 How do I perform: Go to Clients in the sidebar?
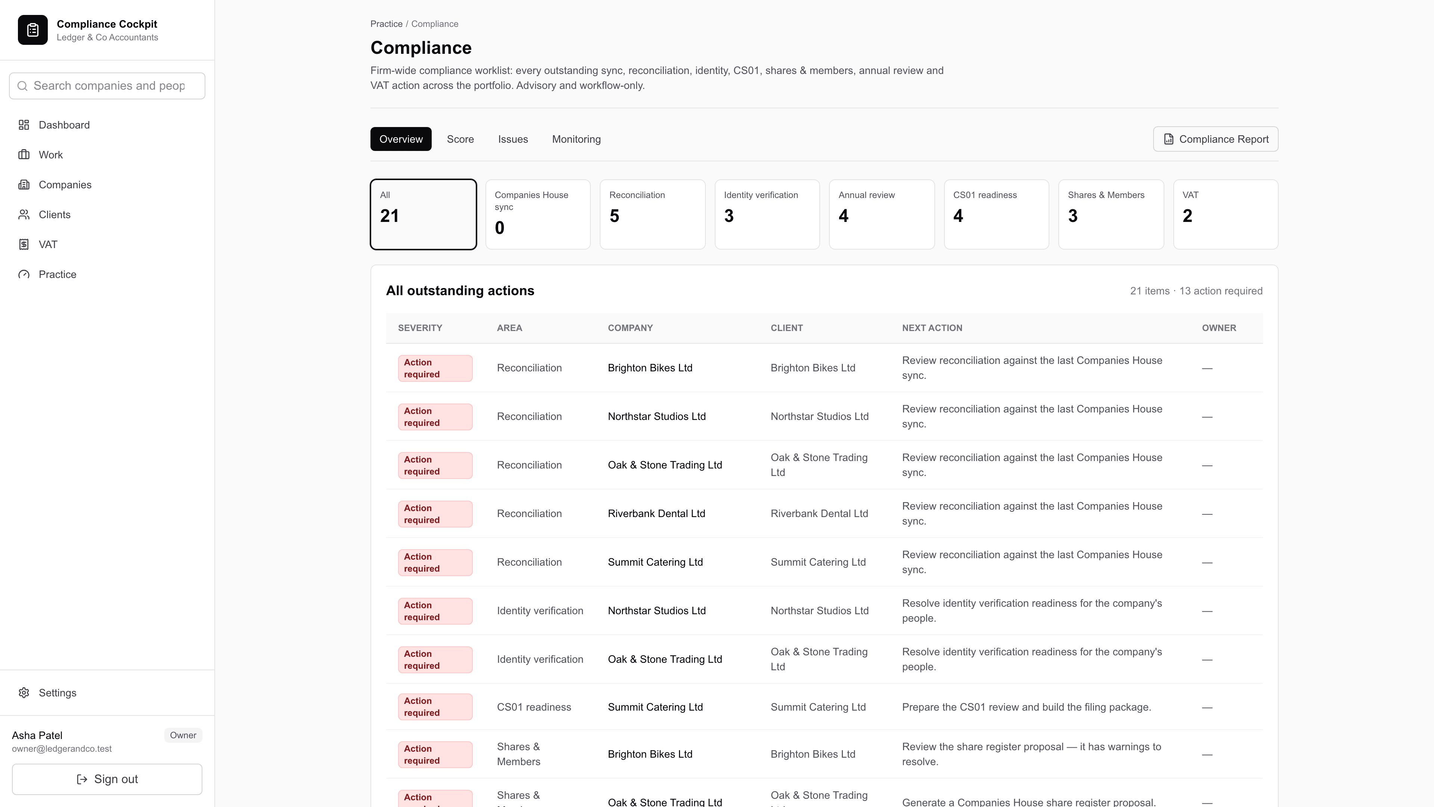pos(107,214)
